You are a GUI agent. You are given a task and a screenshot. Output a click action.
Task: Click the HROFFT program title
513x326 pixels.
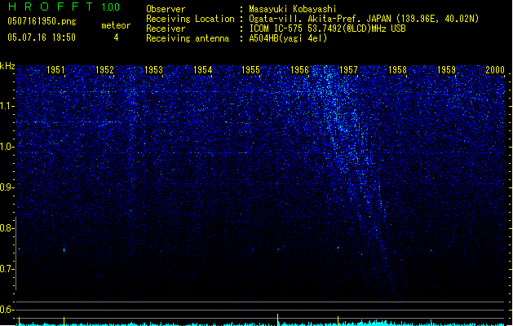point(51,7)
